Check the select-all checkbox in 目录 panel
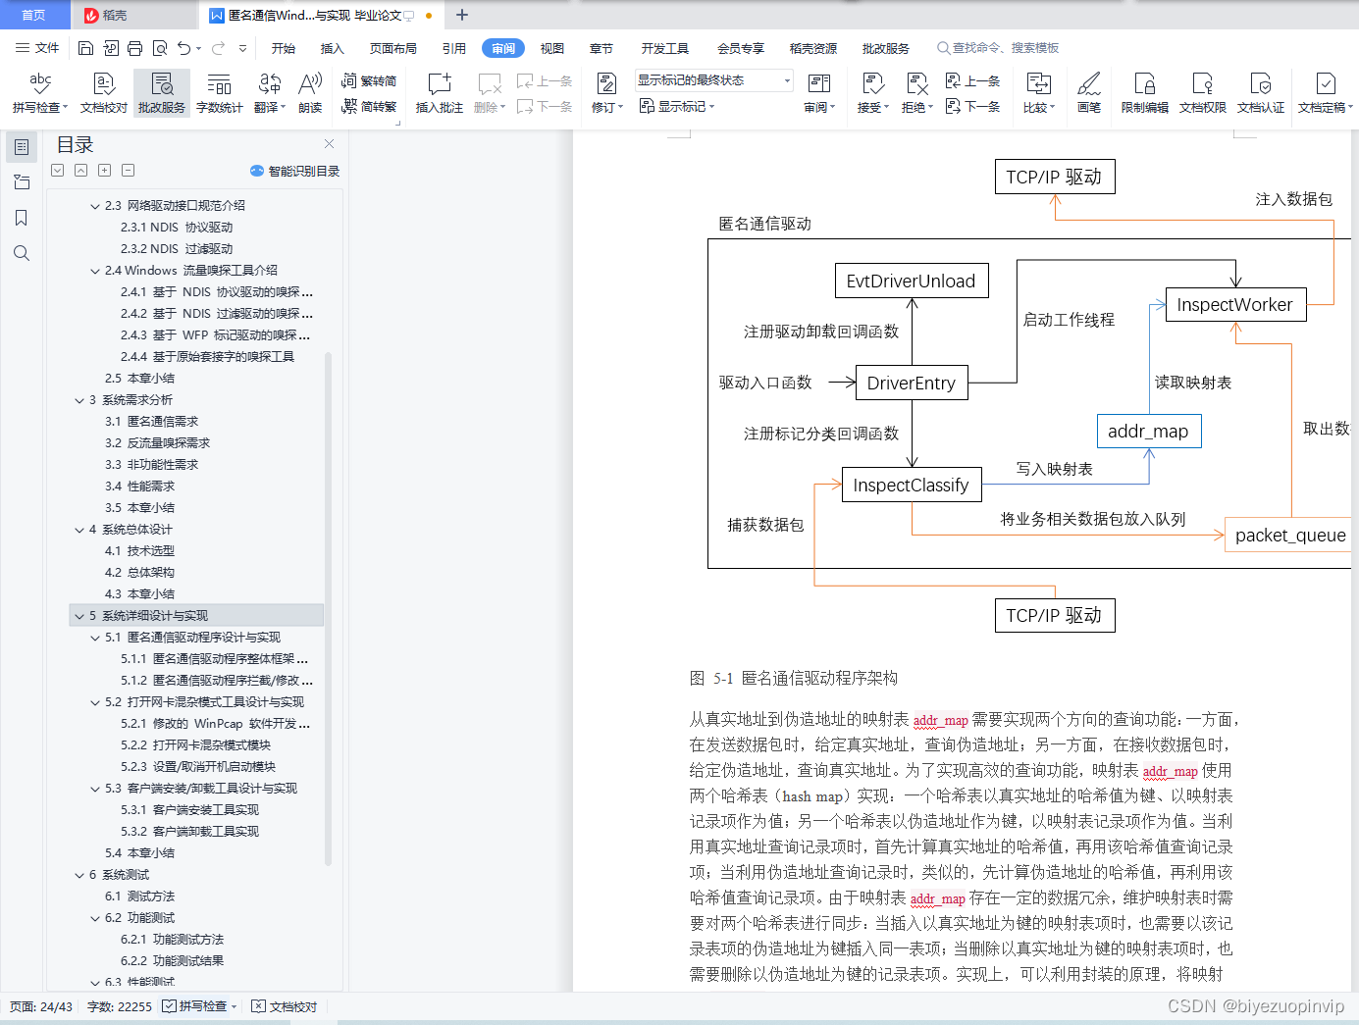1359x1025 pixels. (57, 170)
